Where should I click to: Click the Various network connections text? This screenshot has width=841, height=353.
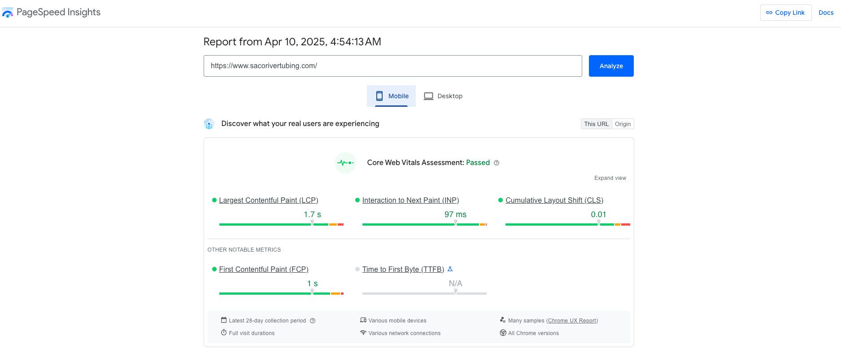click(x=405, y=333)
